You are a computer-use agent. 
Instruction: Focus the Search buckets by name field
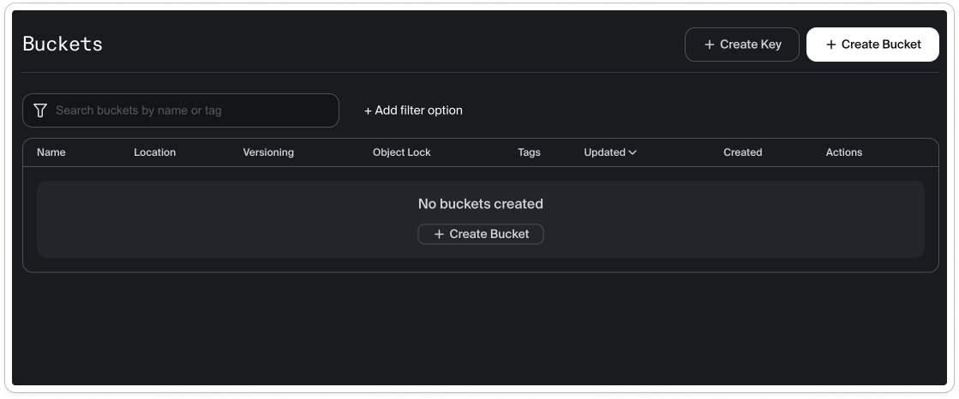[x=181, y=110]
